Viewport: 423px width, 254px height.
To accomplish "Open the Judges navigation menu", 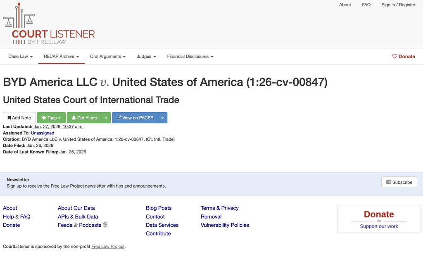I will (147, 56).
